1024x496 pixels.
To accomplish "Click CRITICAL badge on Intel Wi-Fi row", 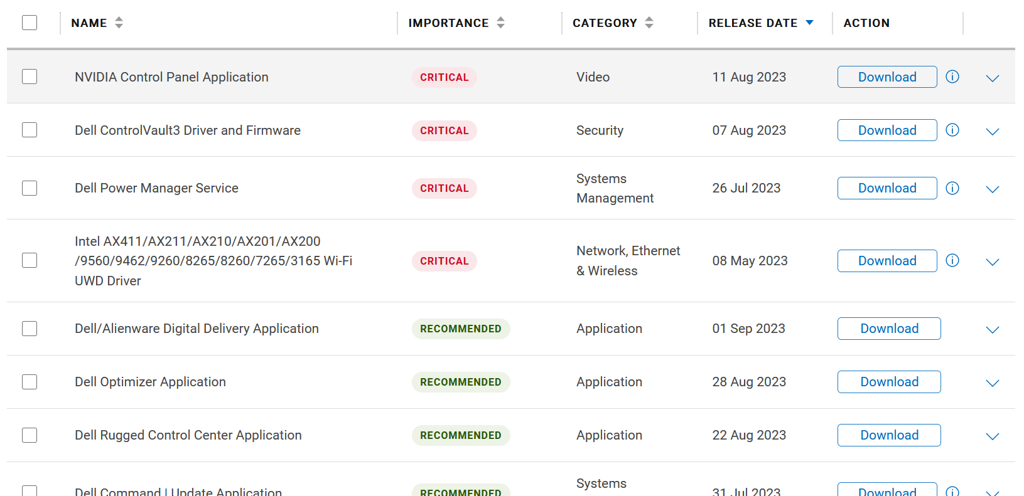I will [x=445, y=261].
